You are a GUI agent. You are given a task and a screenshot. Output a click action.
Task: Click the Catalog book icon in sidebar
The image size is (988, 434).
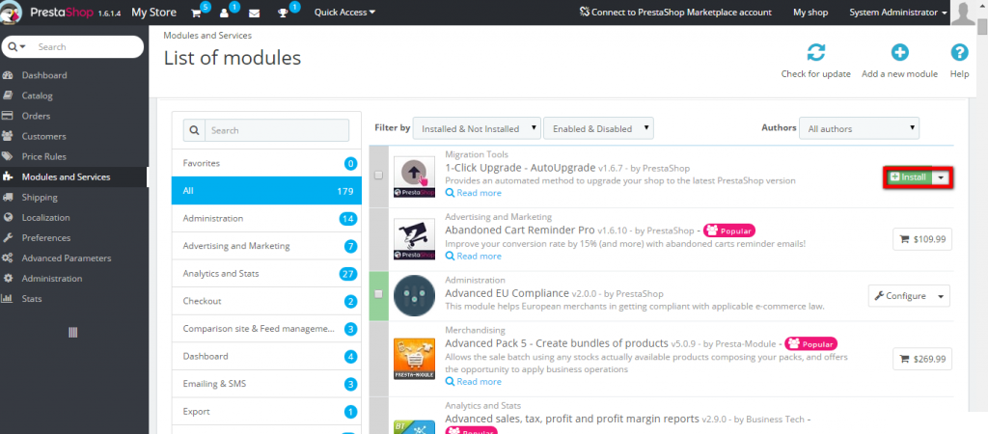[x=8, y=95]
